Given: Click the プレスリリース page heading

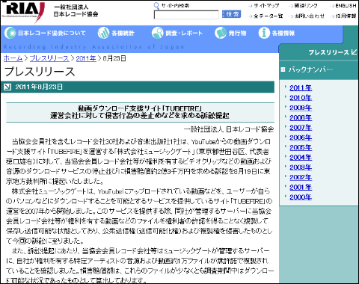Looking at the screenshot, I should tap(40, 72).
